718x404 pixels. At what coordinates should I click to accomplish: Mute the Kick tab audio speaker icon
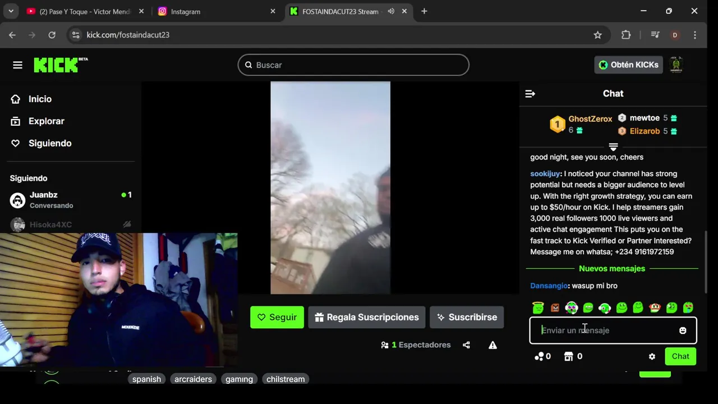(x=391, y=11)
